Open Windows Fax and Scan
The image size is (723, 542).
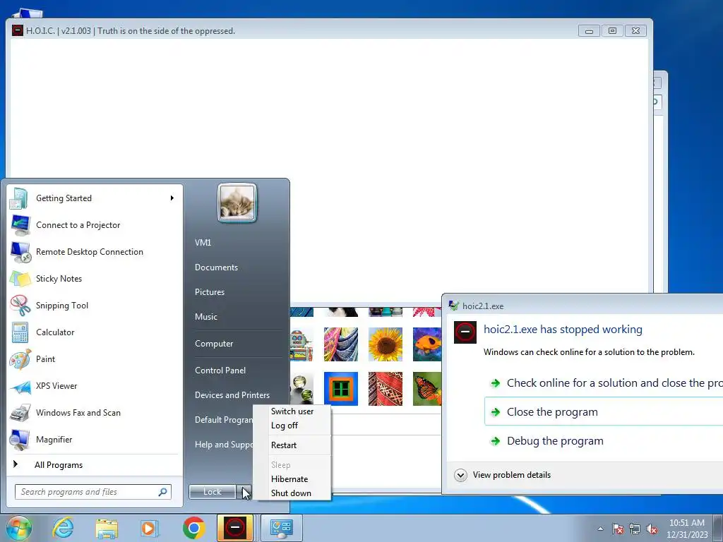95,412
